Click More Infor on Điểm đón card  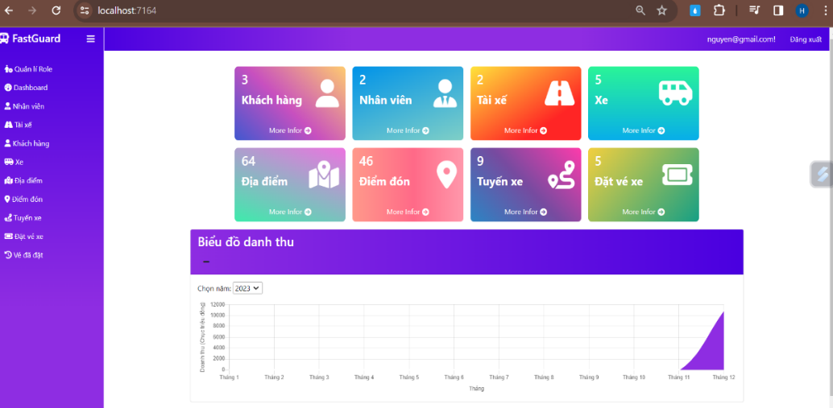(408, 212)
